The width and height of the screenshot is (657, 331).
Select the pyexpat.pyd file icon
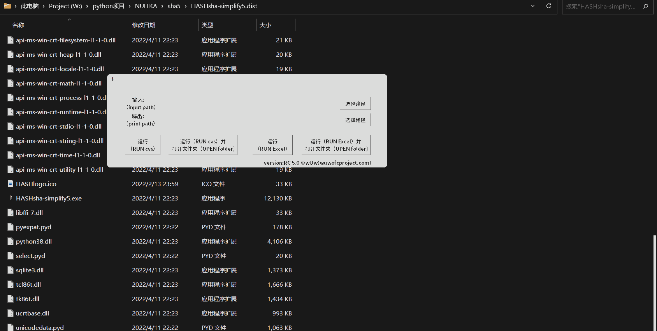[x=11, y=227]
